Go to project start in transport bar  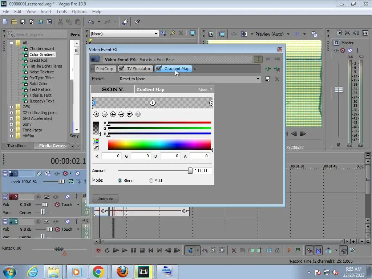(151, 250)
